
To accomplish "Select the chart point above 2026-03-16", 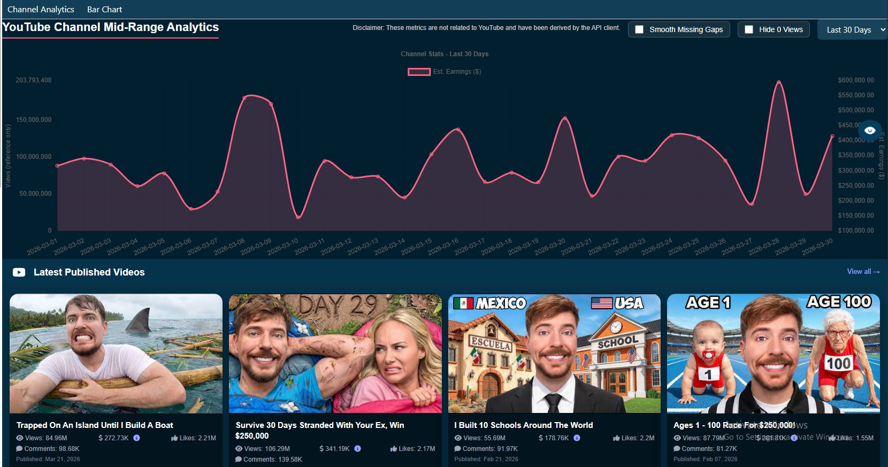I will pyautogui.click(x=458, y=129).
